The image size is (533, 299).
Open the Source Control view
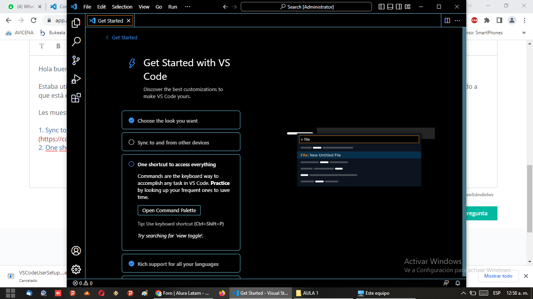tap(76, 60)
